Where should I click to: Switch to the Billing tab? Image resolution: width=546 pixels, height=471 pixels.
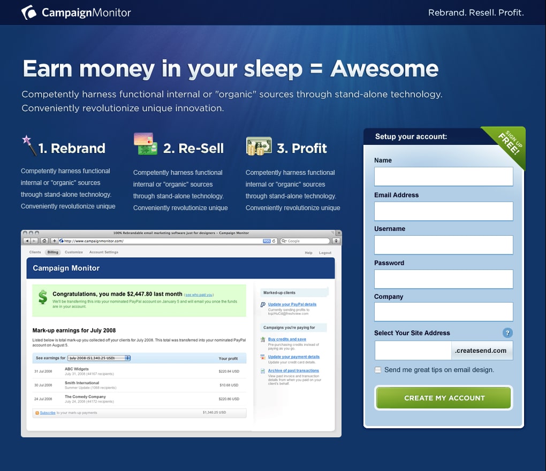tap(53, 252)
